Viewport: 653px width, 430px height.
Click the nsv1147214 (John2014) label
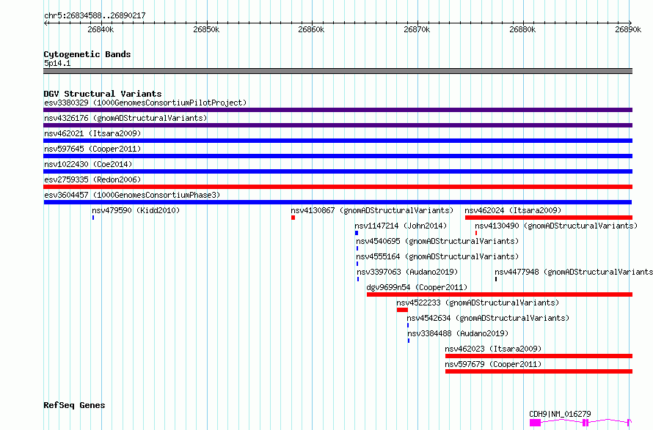401,226
